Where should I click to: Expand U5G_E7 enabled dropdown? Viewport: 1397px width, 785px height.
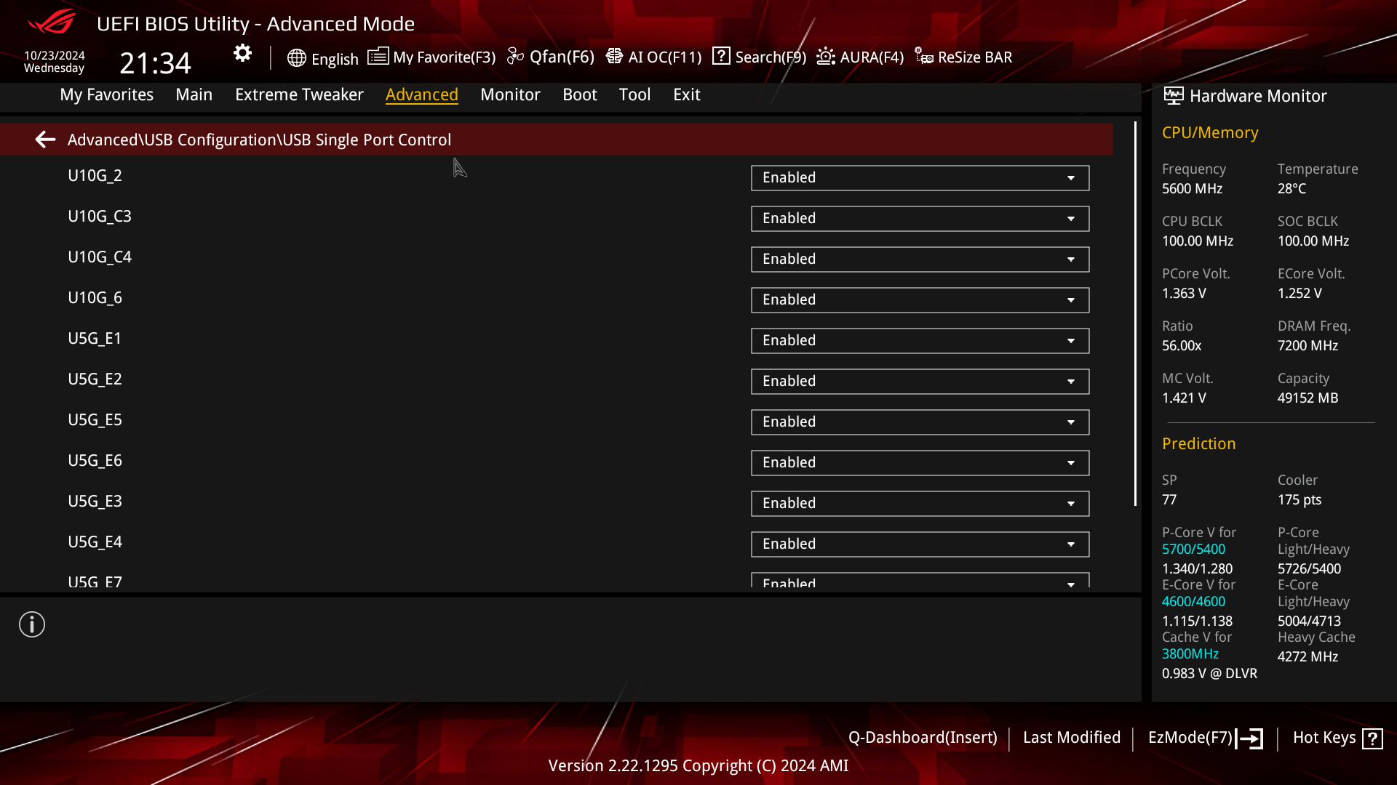pos(1072,583)
